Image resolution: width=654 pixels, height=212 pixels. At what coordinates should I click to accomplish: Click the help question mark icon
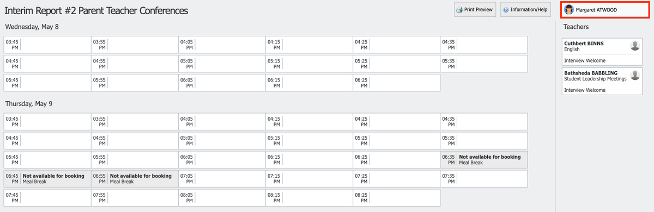point(506,10)
